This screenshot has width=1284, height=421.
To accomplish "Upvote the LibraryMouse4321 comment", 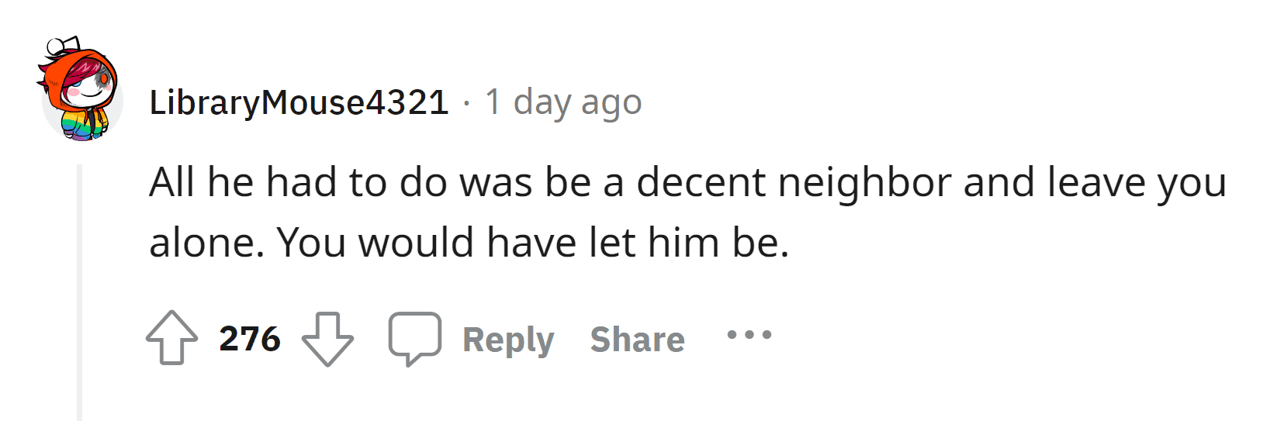I will [x=171, y=338].
